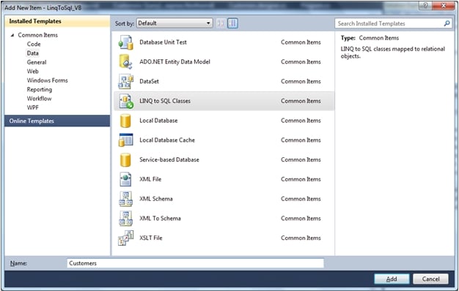Open the help question mark button
The height and width of the screenshot is (291, 459).
426,6
